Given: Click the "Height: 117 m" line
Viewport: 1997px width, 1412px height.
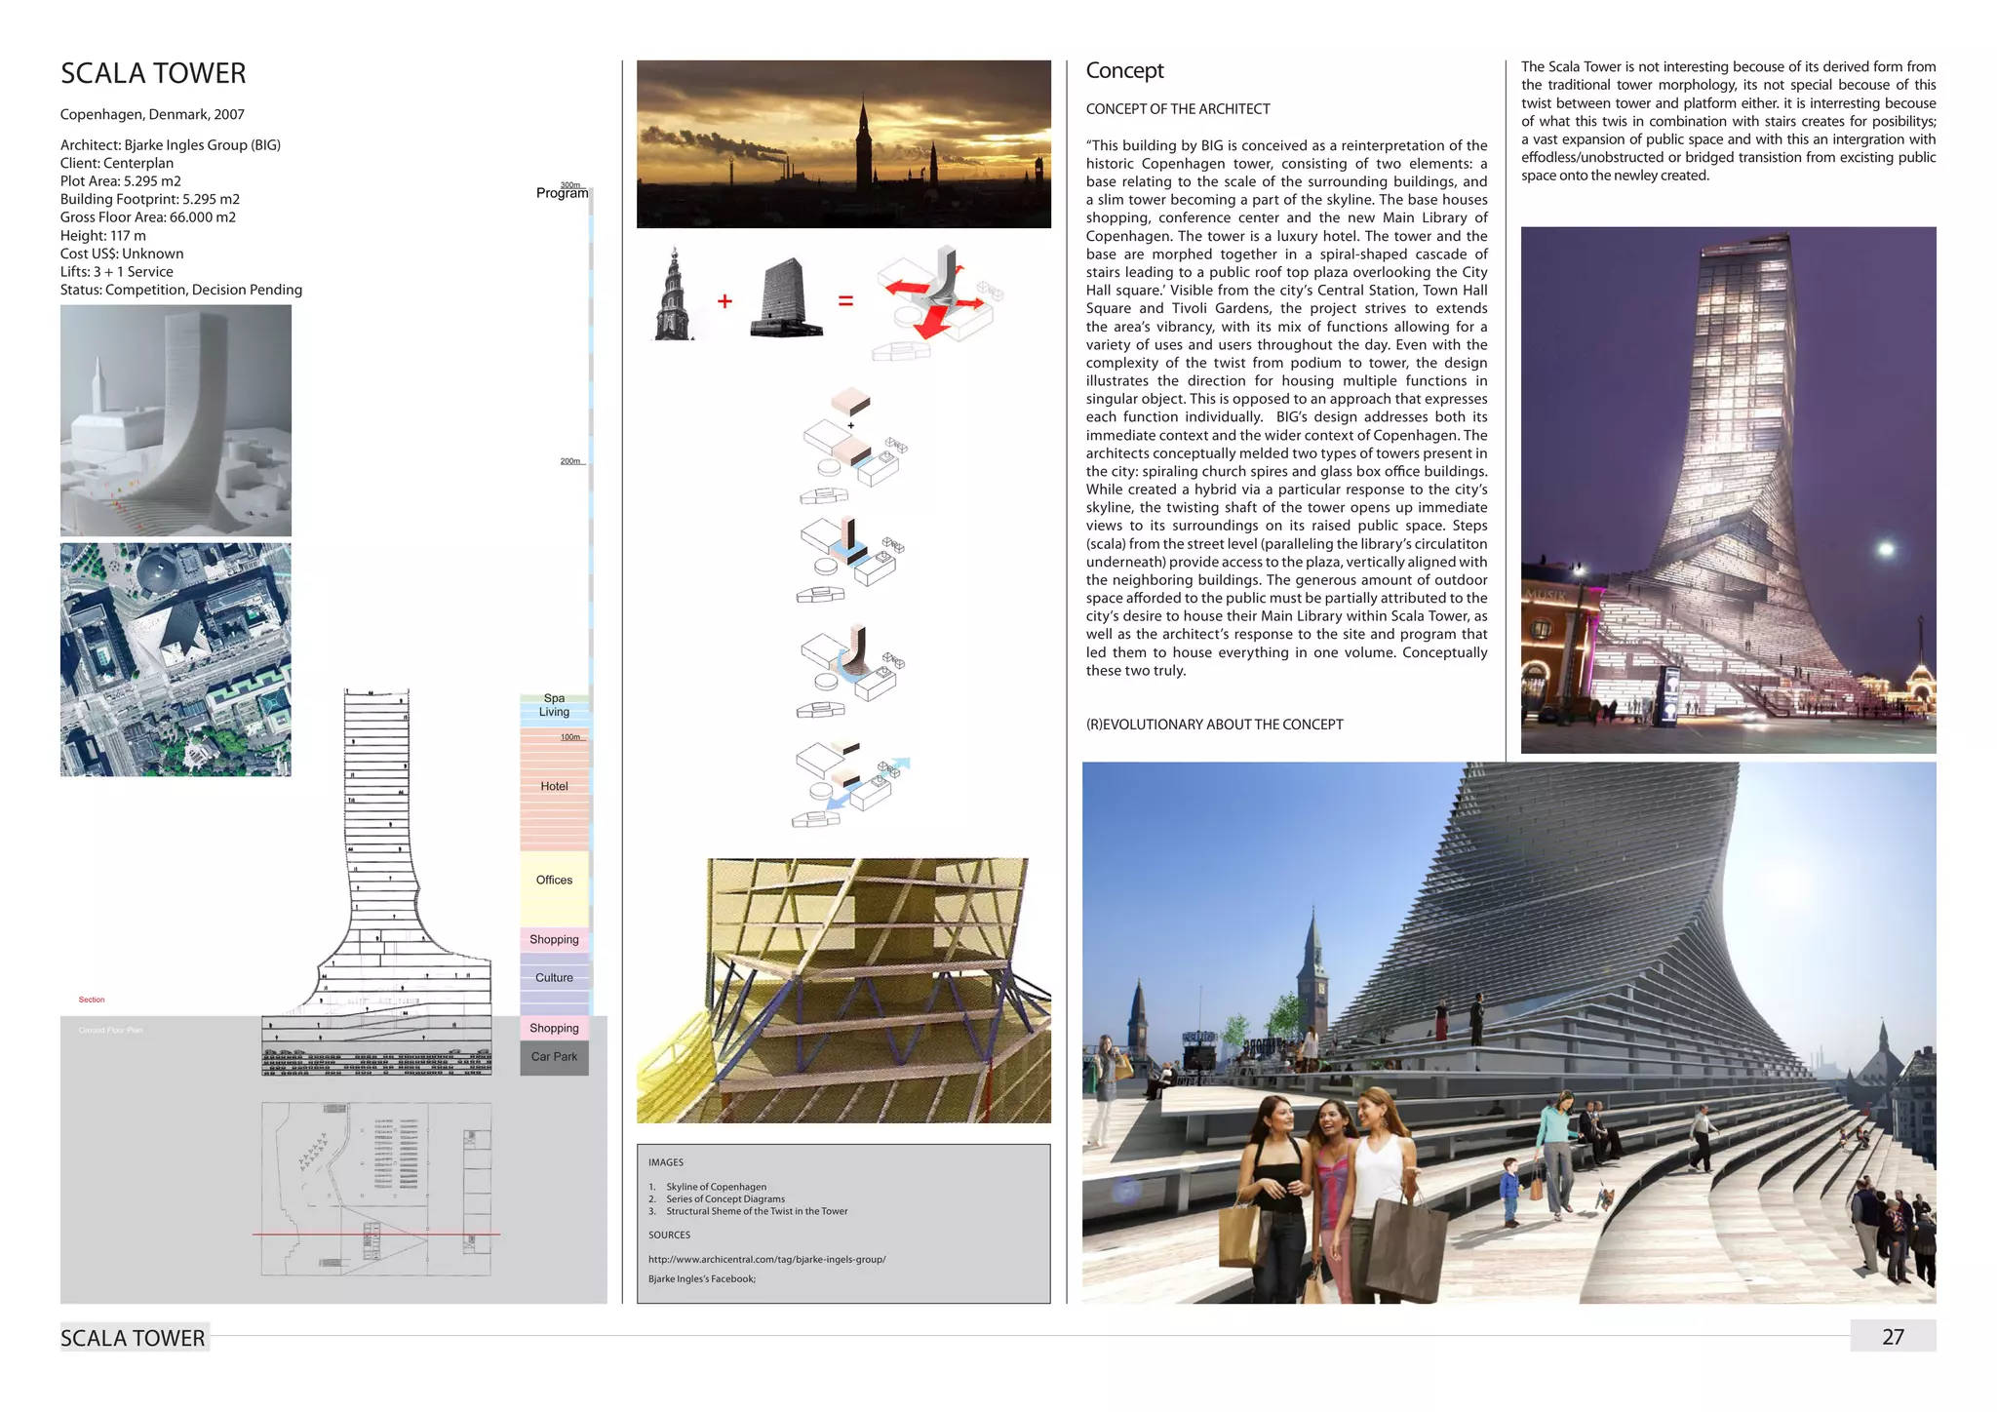Looking at the screenshot, I should tap(103, 235).
